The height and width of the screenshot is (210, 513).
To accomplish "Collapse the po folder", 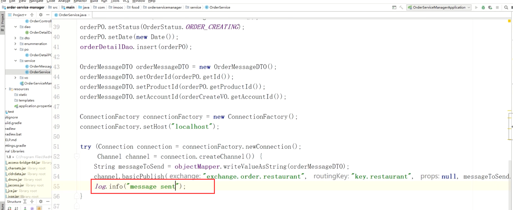I will (x=15, y=49).
